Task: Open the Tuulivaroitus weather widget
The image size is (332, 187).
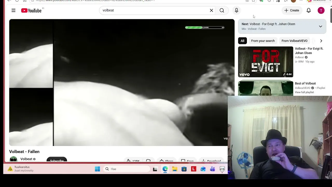Action: pyautogui.click(x=21, y=169)
